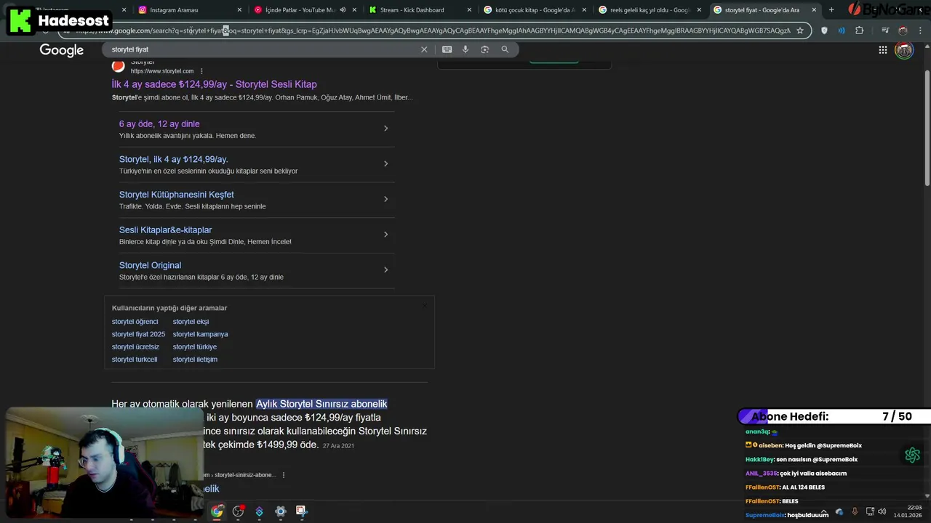
Task: Open the gear app in the taskbar
Action: tap(280, 511)
